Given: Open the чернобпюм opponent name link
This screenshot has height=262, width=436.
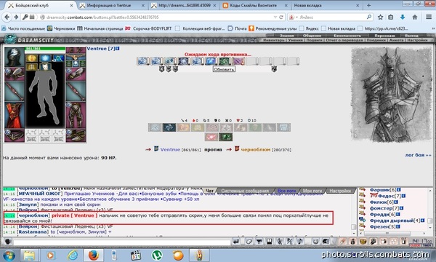Looking at the screenshot, I should [x=256, y=149].
